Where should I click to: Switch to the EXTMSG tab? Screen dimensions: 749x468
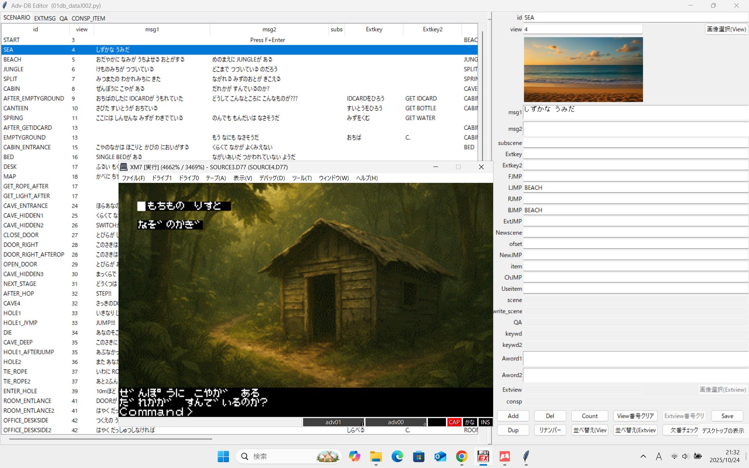click(44, 18)
